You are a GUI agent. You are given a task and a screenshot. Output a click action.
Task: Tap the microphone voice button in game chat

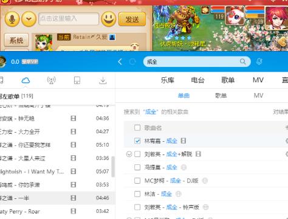(x=12, y=19)
